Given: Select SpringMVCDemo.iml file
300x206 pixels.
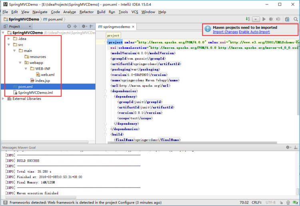Looking at the screenshot, I should tap(33, 93).
